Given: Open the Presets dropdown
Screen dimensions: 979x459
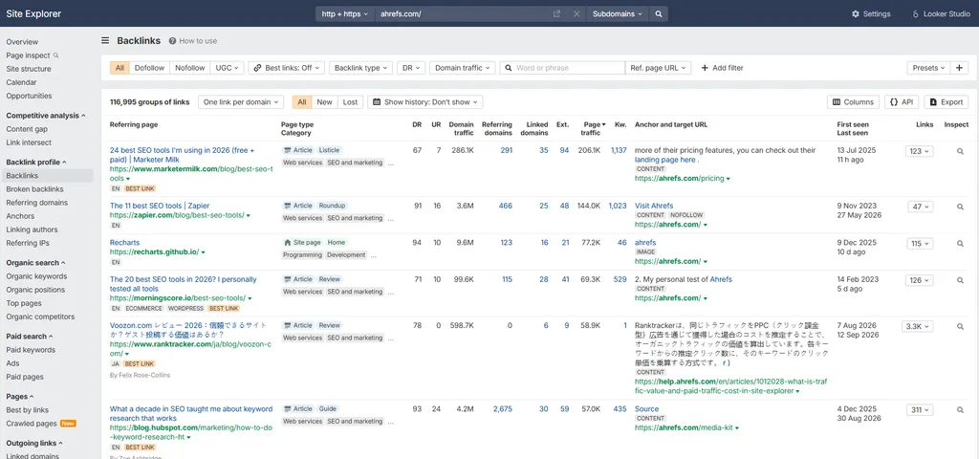Looking at the screenshot, I should 928,68.
